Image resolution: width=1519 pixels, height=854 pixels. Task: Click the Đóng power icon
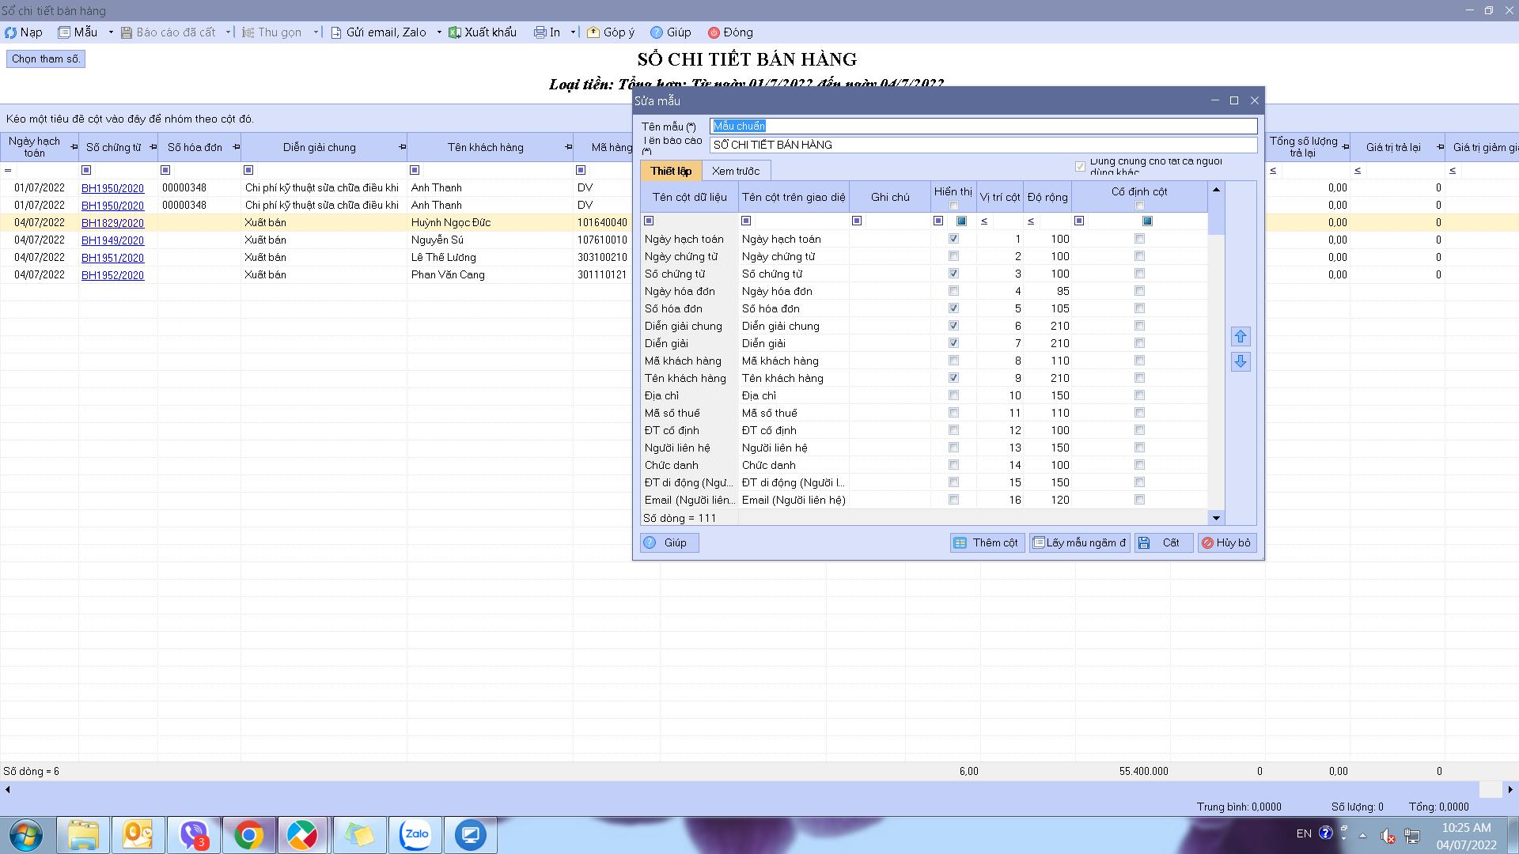(x=714, y=32)
